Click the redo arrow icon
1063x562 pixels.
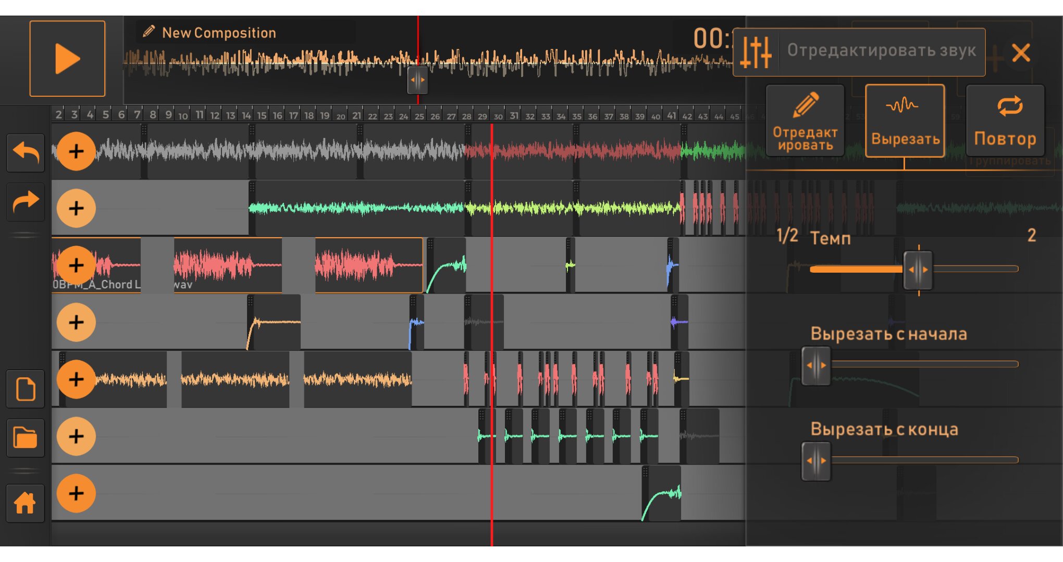click(26, 202)
